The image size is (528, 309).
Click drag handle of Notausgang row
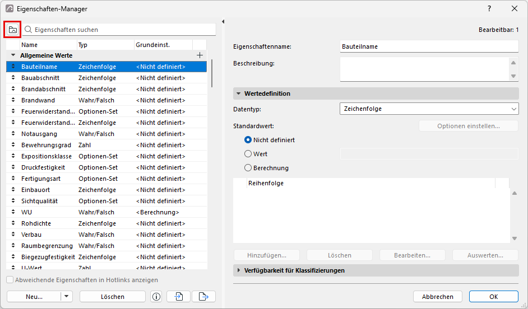[x=13, y=134]
